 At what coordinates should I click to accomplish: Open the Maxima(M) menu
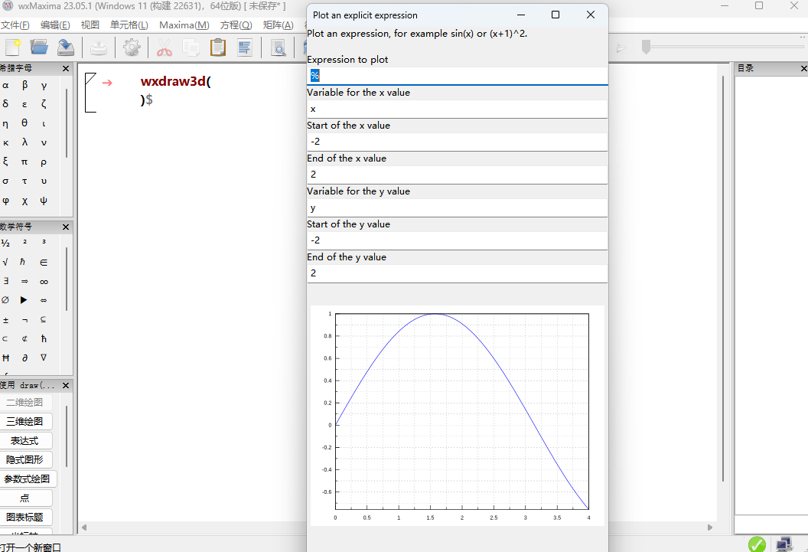coord(184,25)
